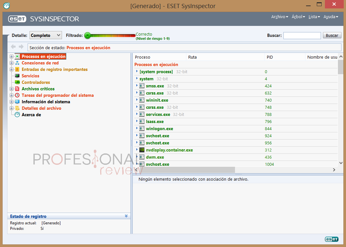Select Controladores in the tree

(36, 82)
